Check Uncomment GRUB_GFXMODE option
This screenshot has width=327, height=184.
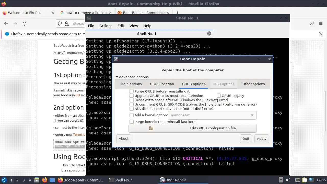click(x=132, y=104)
